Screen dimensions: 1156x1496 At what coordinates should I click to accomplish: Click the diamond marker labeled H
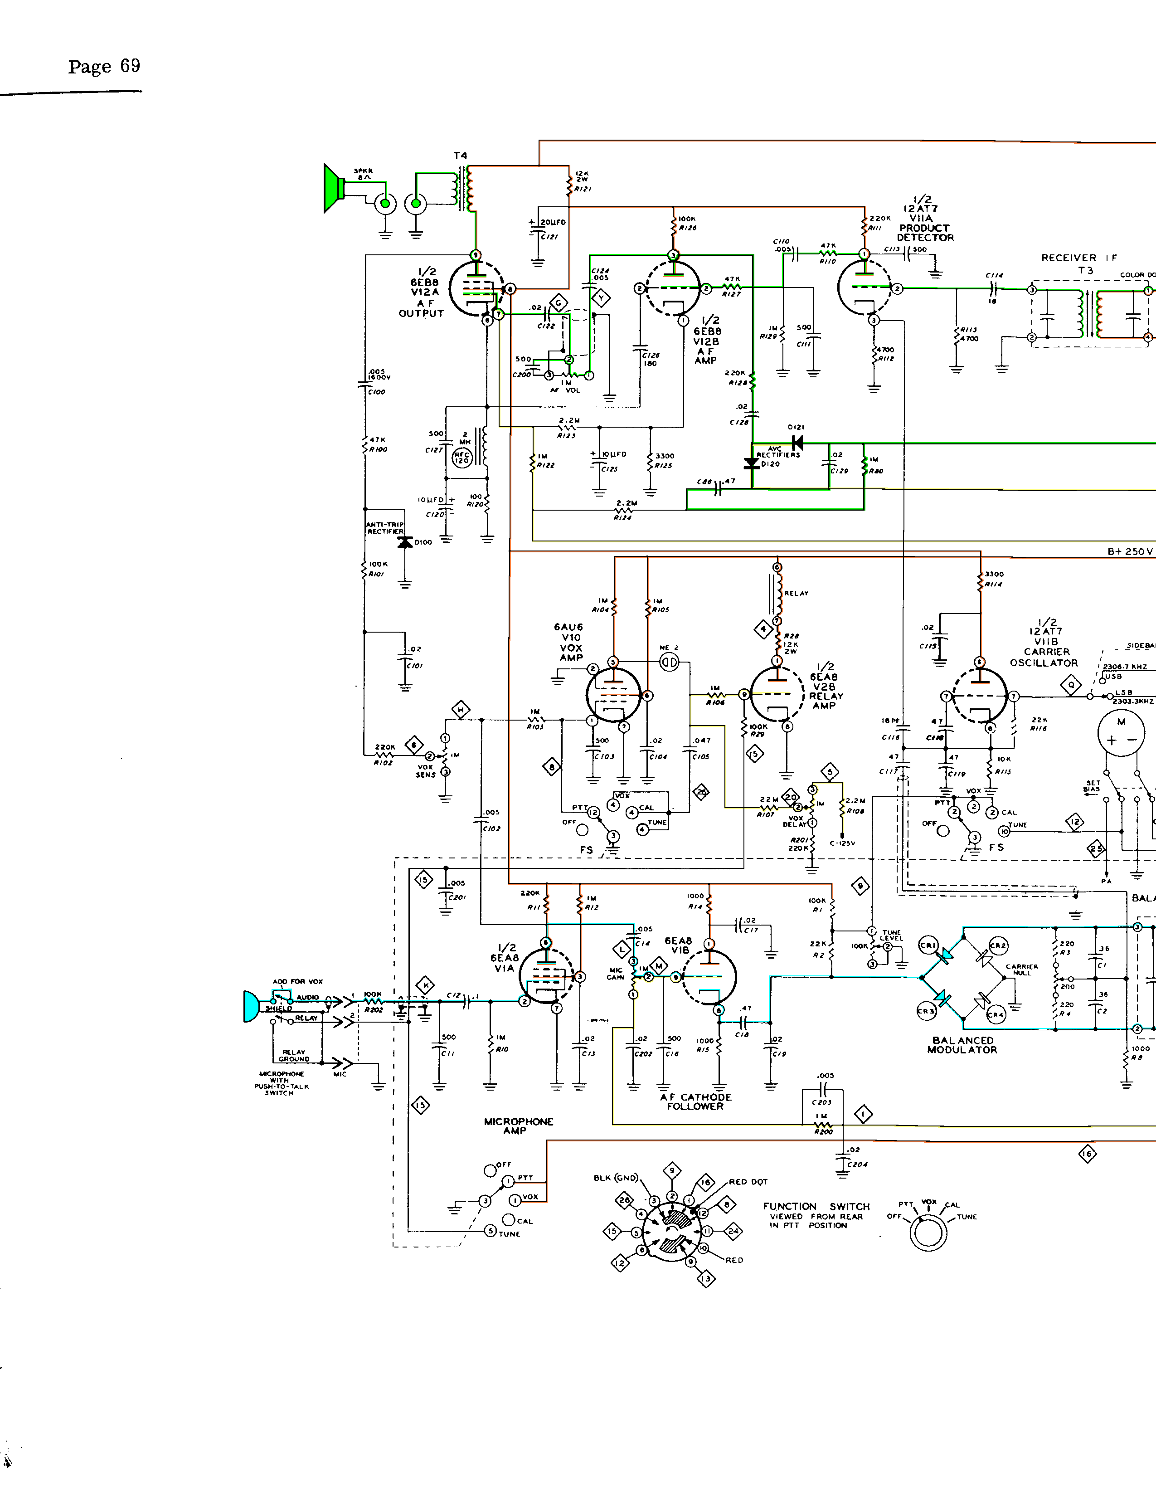[x=461, y=710]
